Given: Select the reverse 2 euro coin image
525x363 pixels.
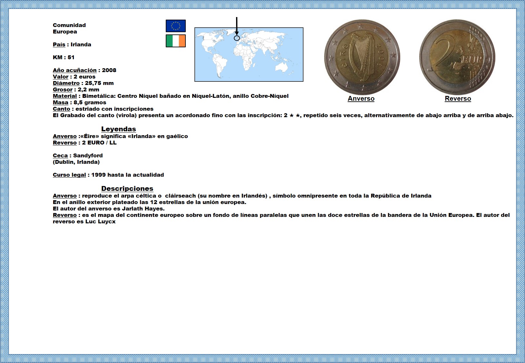Looking at the screenshot, I should pyautogui.click(x=457, y=57).
